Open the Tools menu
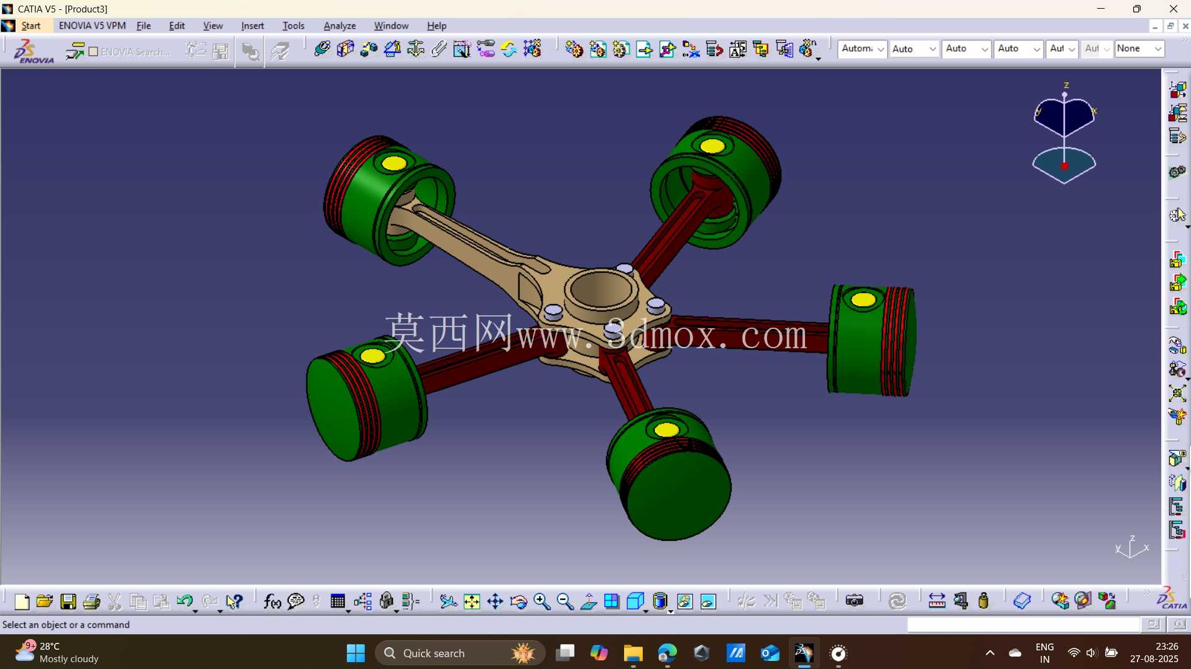The height and width of the screenshot is (669, 1191). (293, 25)
